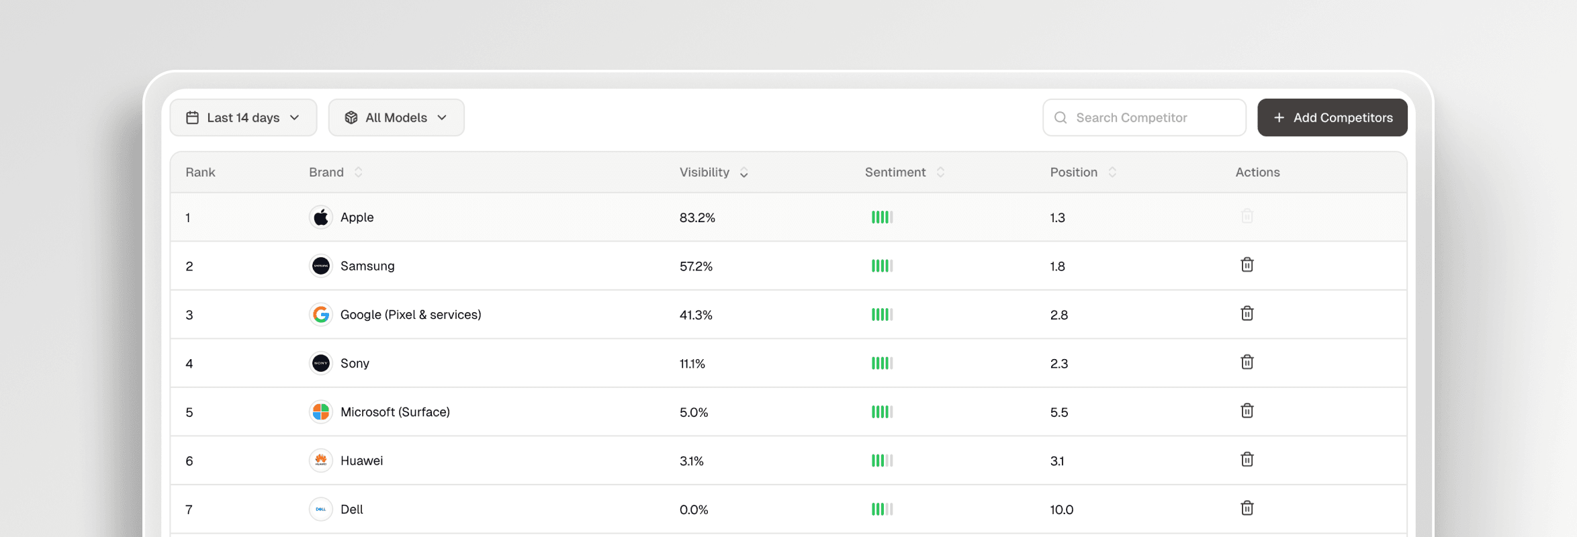The width and height of the screenshot is (1577, 537).
Task: Click the Sony brand logo
Action: tap(321, 363)
